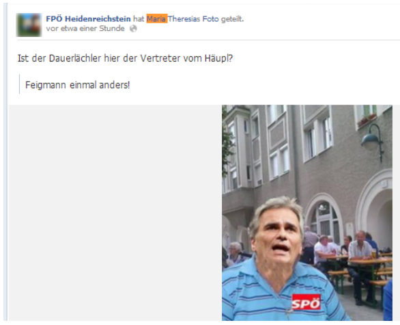Click the globe public-visibility icon
Image resolution: width=400 pixels, height=325 pixels.
pos(133,29)
